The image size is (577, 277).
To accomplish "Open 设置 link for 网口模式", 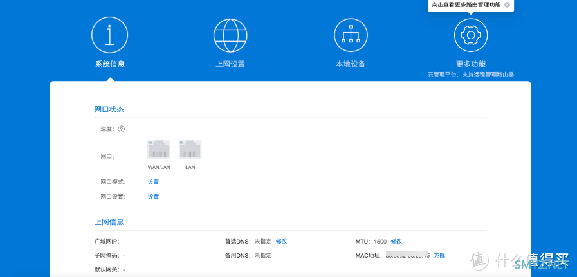I will (154, 182).
